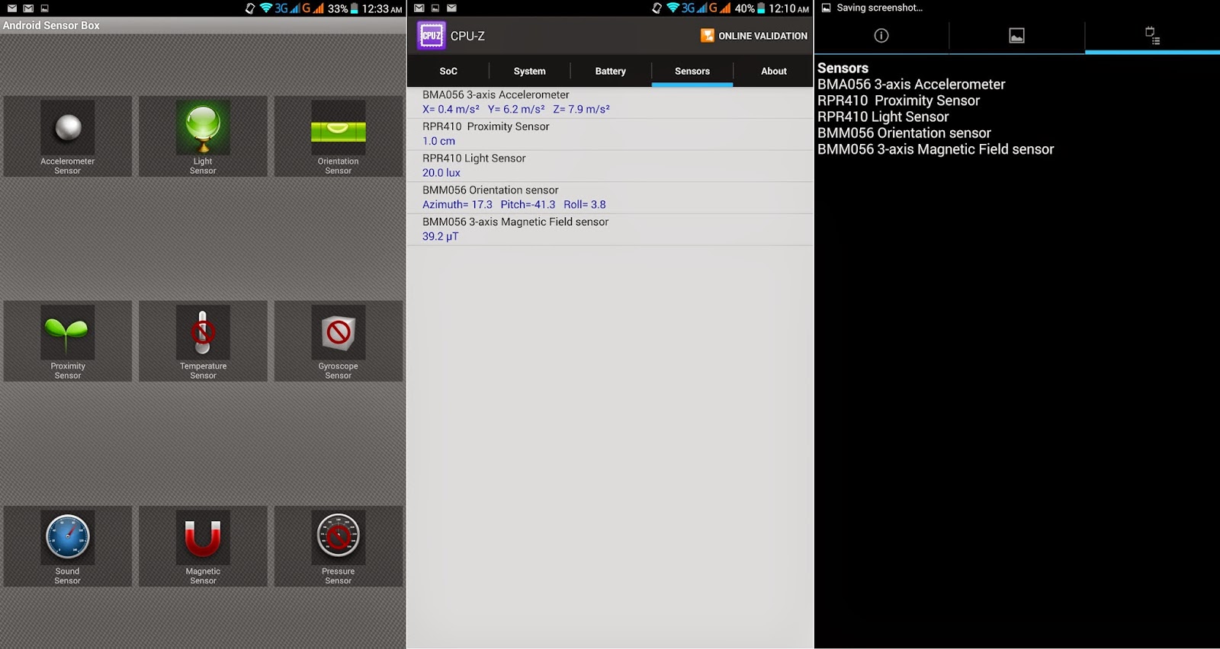Click RPR410 Proximity Sensor in the black panel
The height and width of the screenshot is (649, 1220).
coord(898,101)
